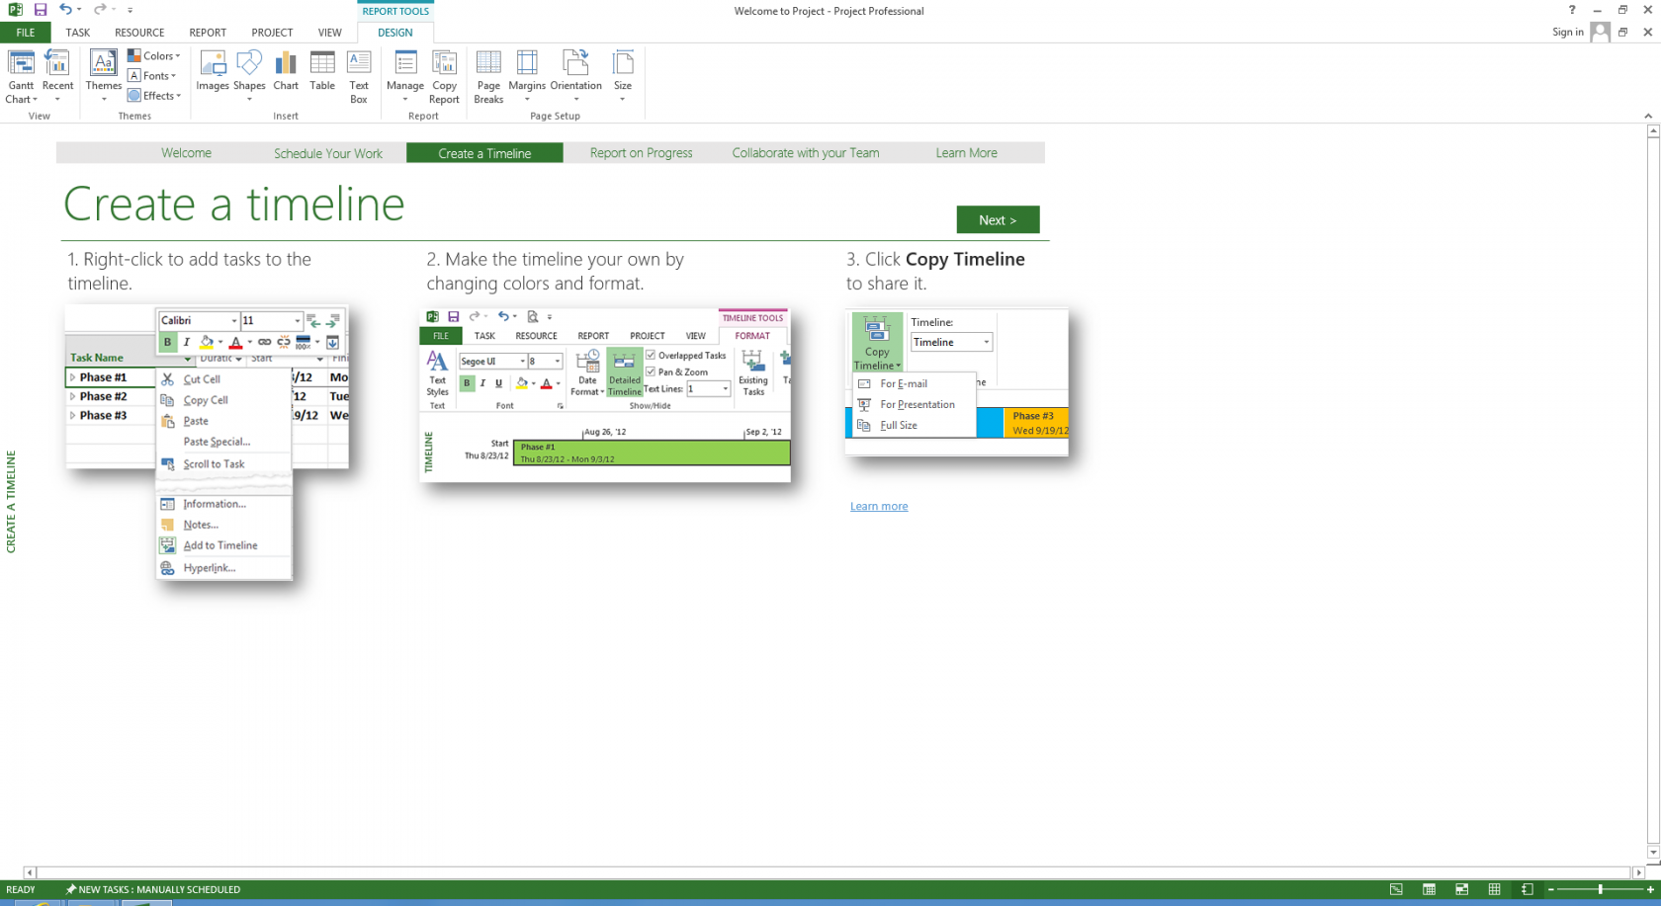Open the Learn more link
Viewport: 1661px width, 906px height.
click(x=878, y=505)
